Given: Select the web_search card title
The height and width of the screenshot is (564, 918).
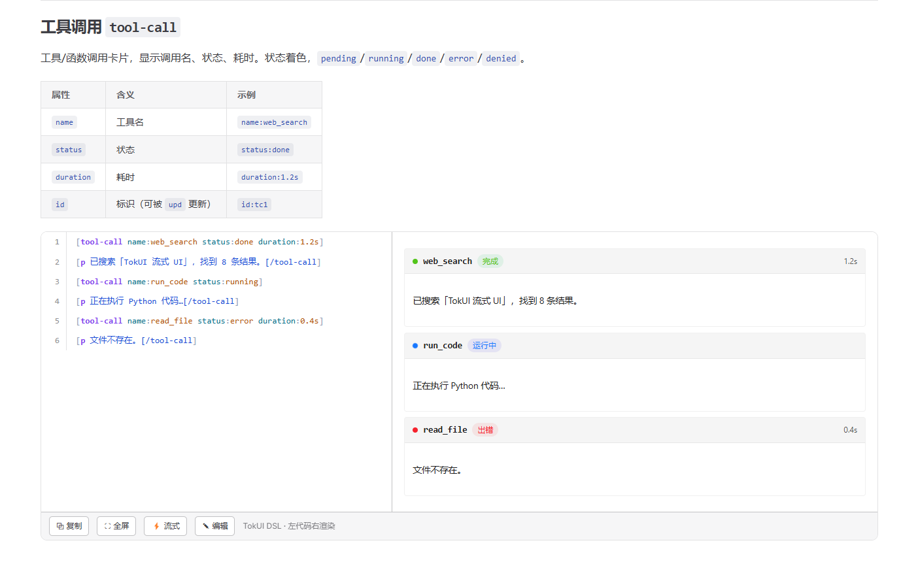Looking at the screenshot, I should [447, 261].
